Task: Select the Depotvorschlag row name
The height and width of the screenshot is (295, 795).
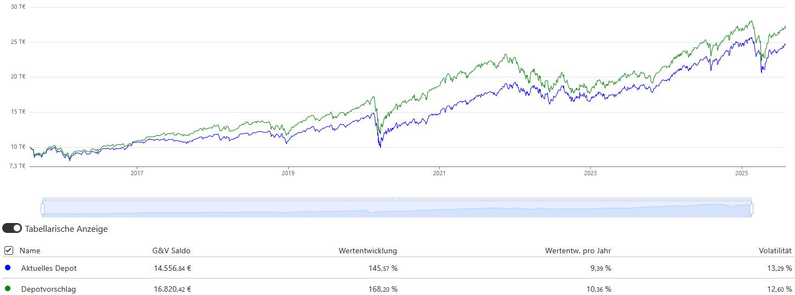Action: (x=48, y=288)
